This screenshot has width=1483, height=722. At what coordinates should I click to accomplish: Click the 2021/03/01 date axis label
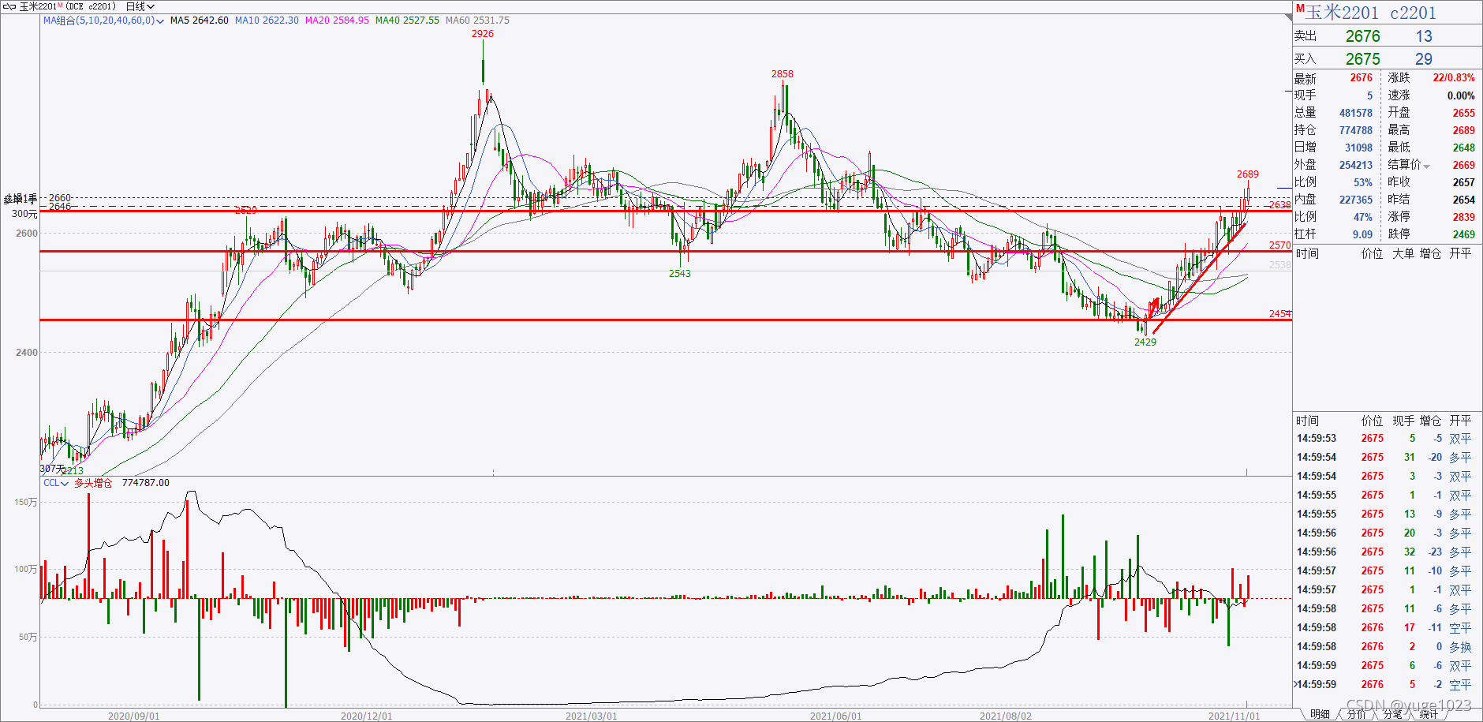pos(592,716)
